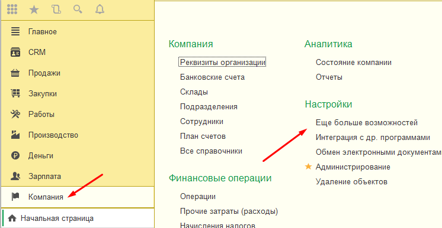
Task: Open Реквизиты организации link
Action: 222,62
